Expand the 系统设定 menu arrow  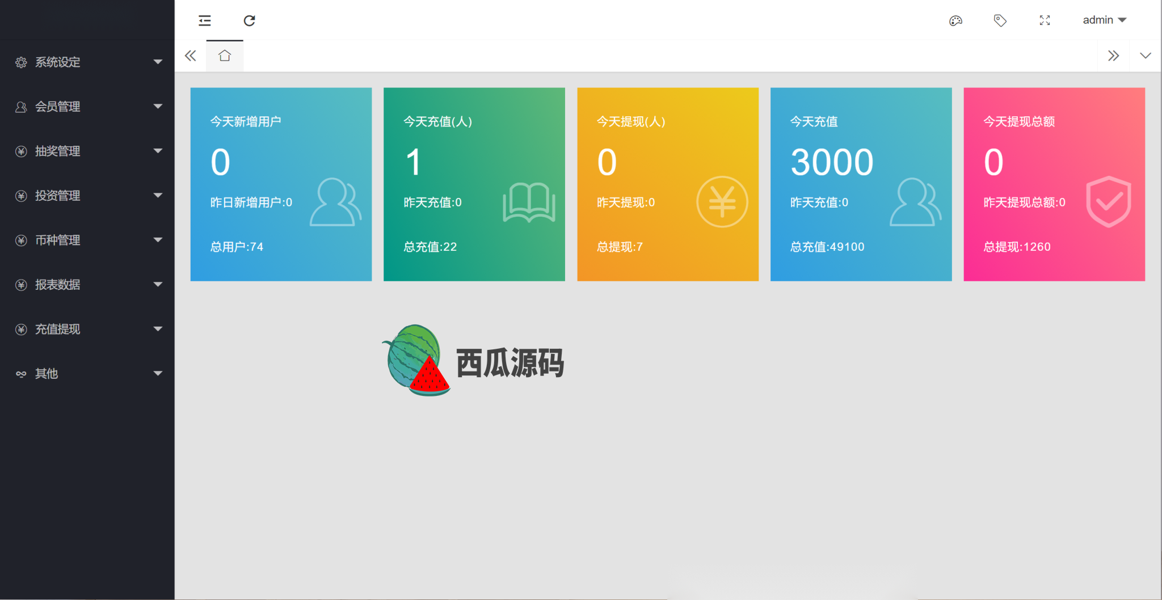pyautogui.click(x=158, y=62)
